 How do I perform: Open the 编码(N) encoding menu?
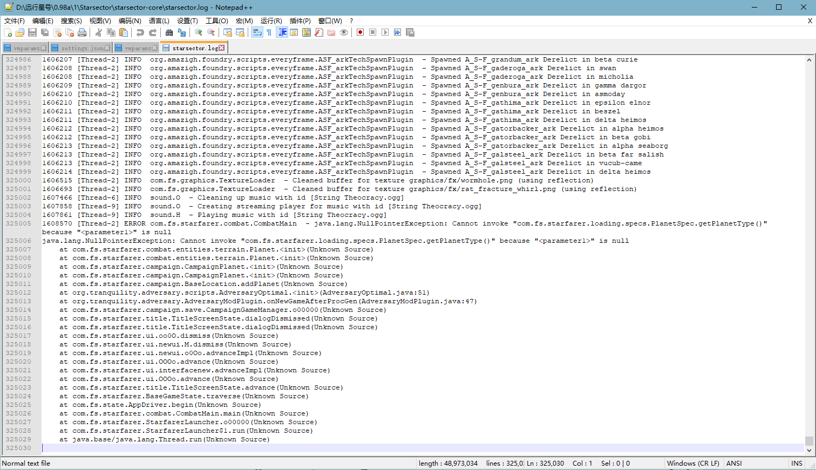[x=130, y=21]
